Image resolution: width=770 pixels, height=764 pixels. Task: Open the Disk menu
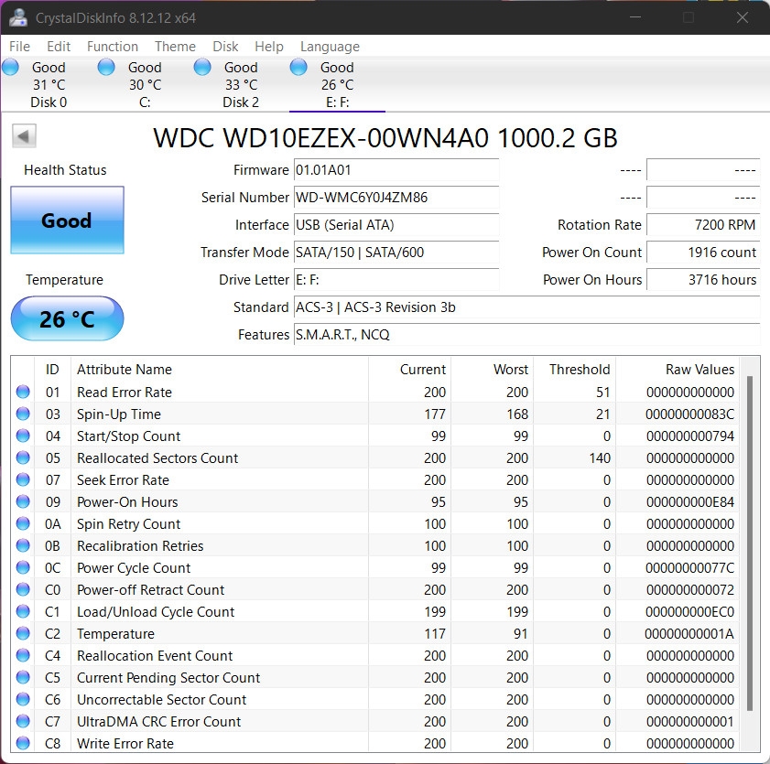click(x=225, y=46)
